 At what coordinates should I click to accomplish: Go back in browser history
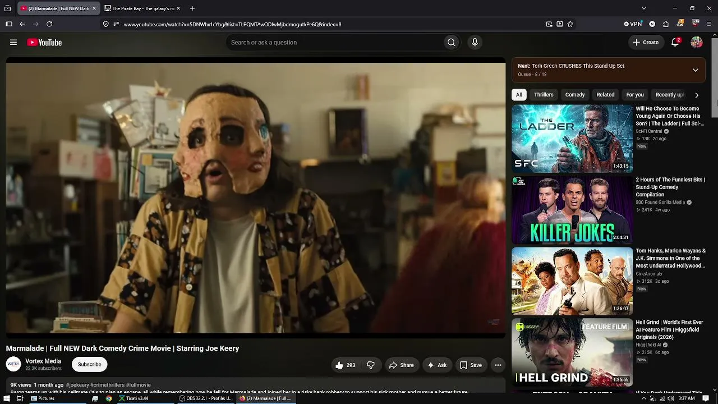click(22, 24)
